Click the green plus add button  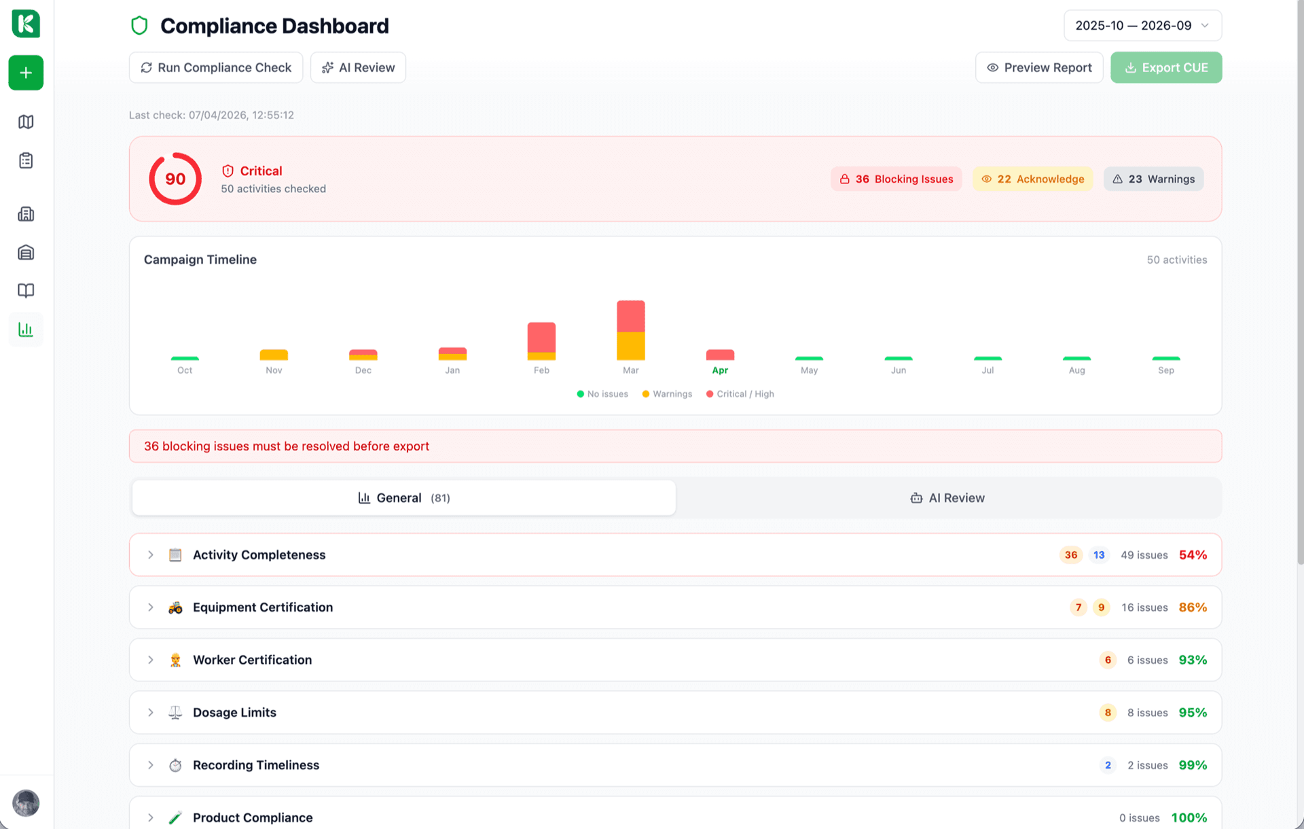[26, 73]
